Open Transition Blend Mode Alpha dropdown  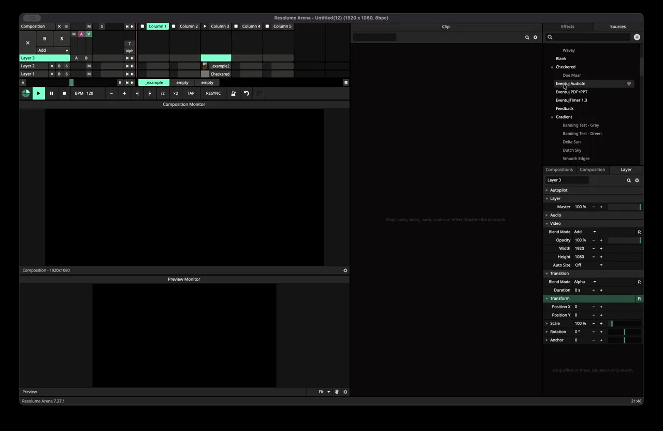[x=585, y=282]
